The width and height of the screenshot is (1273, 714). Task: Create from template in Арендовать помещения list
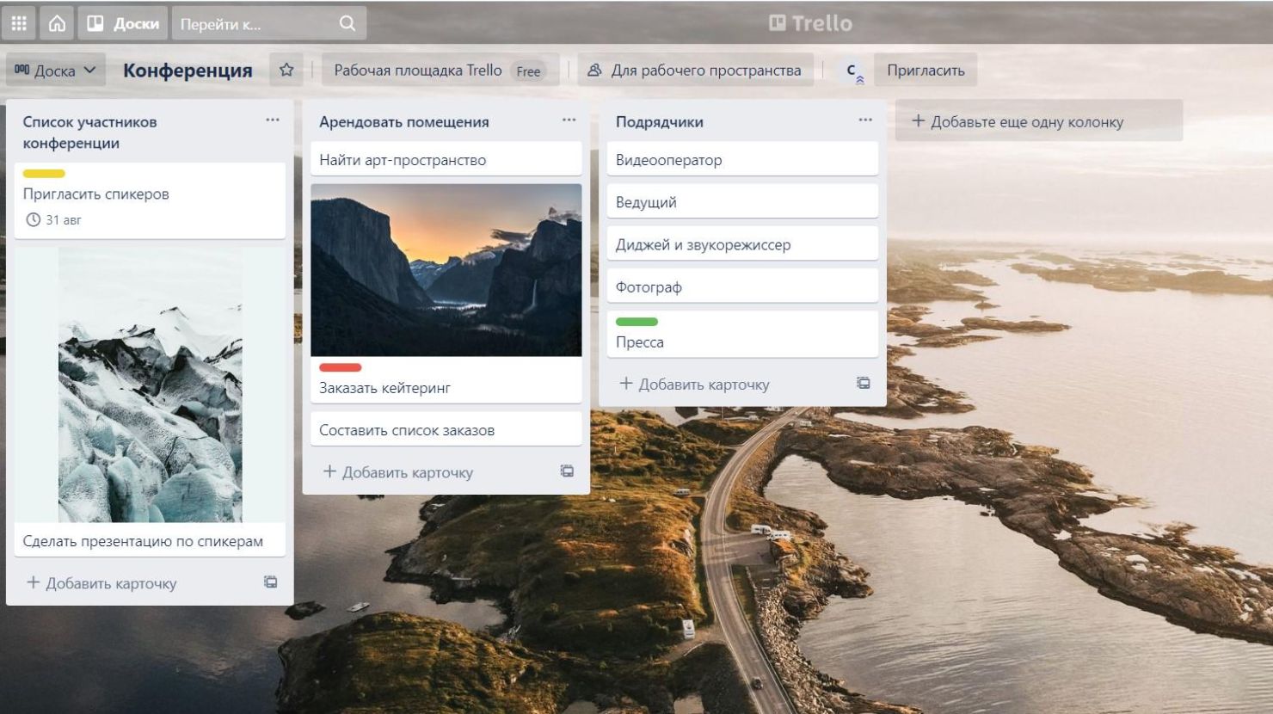click(568, 471)
